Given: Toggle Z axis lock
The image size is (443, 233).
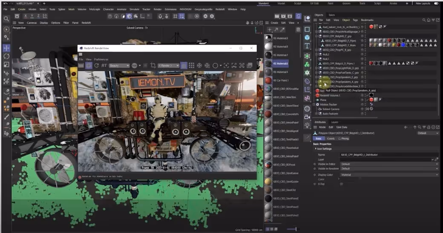Looking at the screenshot, I should click(38, 16).
